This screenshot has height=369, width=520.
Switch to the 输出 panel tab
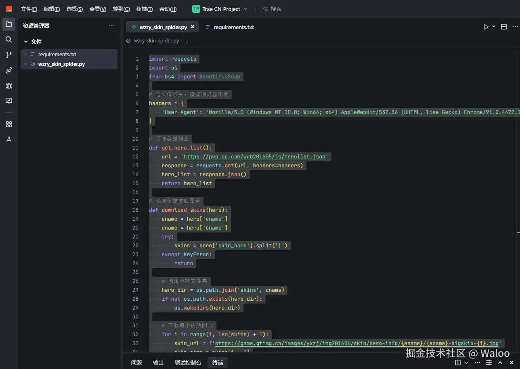coord(158,363)
